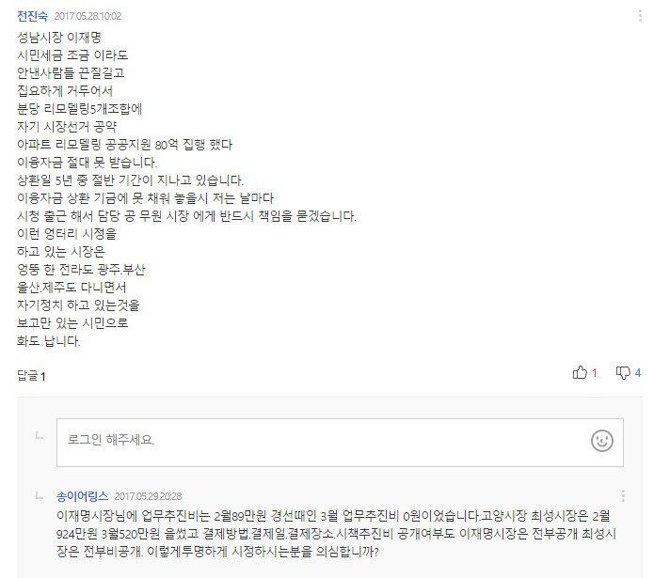The image size is (654, 578).
Task: Open three-dot menu on 전진숙's comment
Action: coord(640,16)
